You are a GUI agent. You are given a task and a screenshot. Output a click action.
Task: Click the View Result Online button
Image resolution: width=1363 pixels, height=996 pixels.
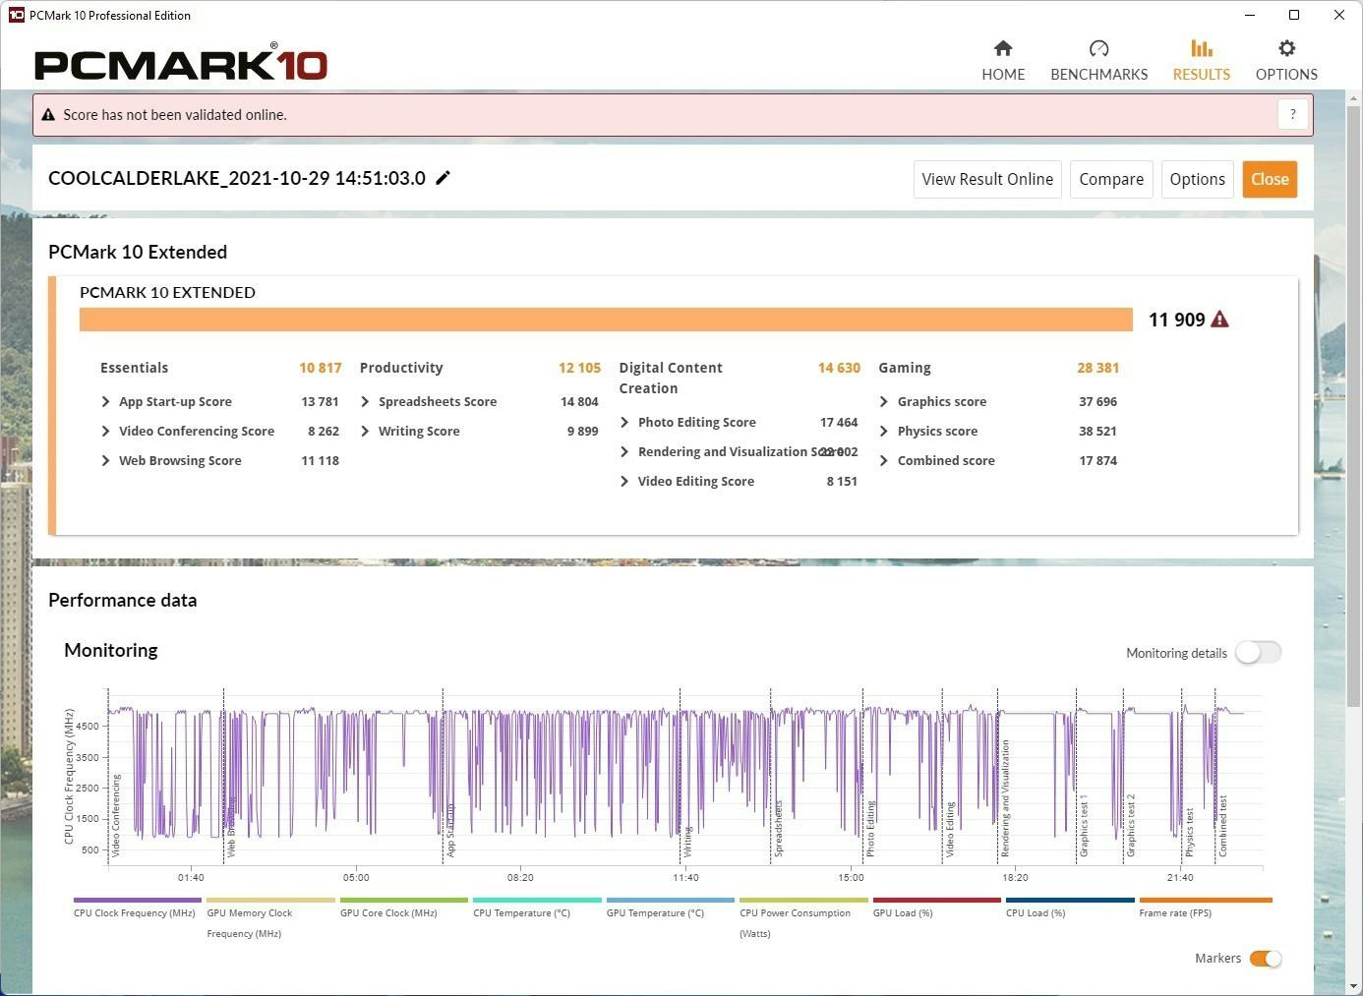[987, 179]
